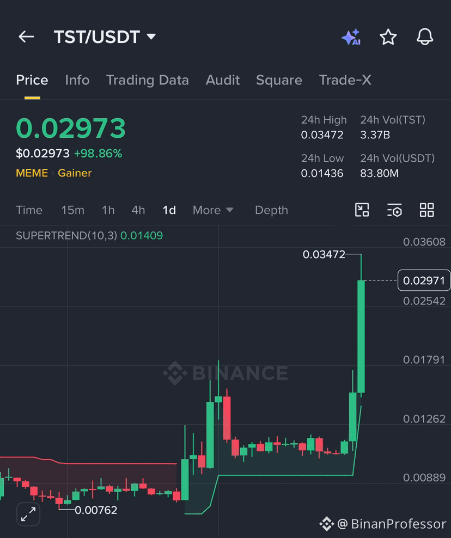Expand chart to fullscreen with arrows icon
451x538 pixels.
click(x=28, y=515)
